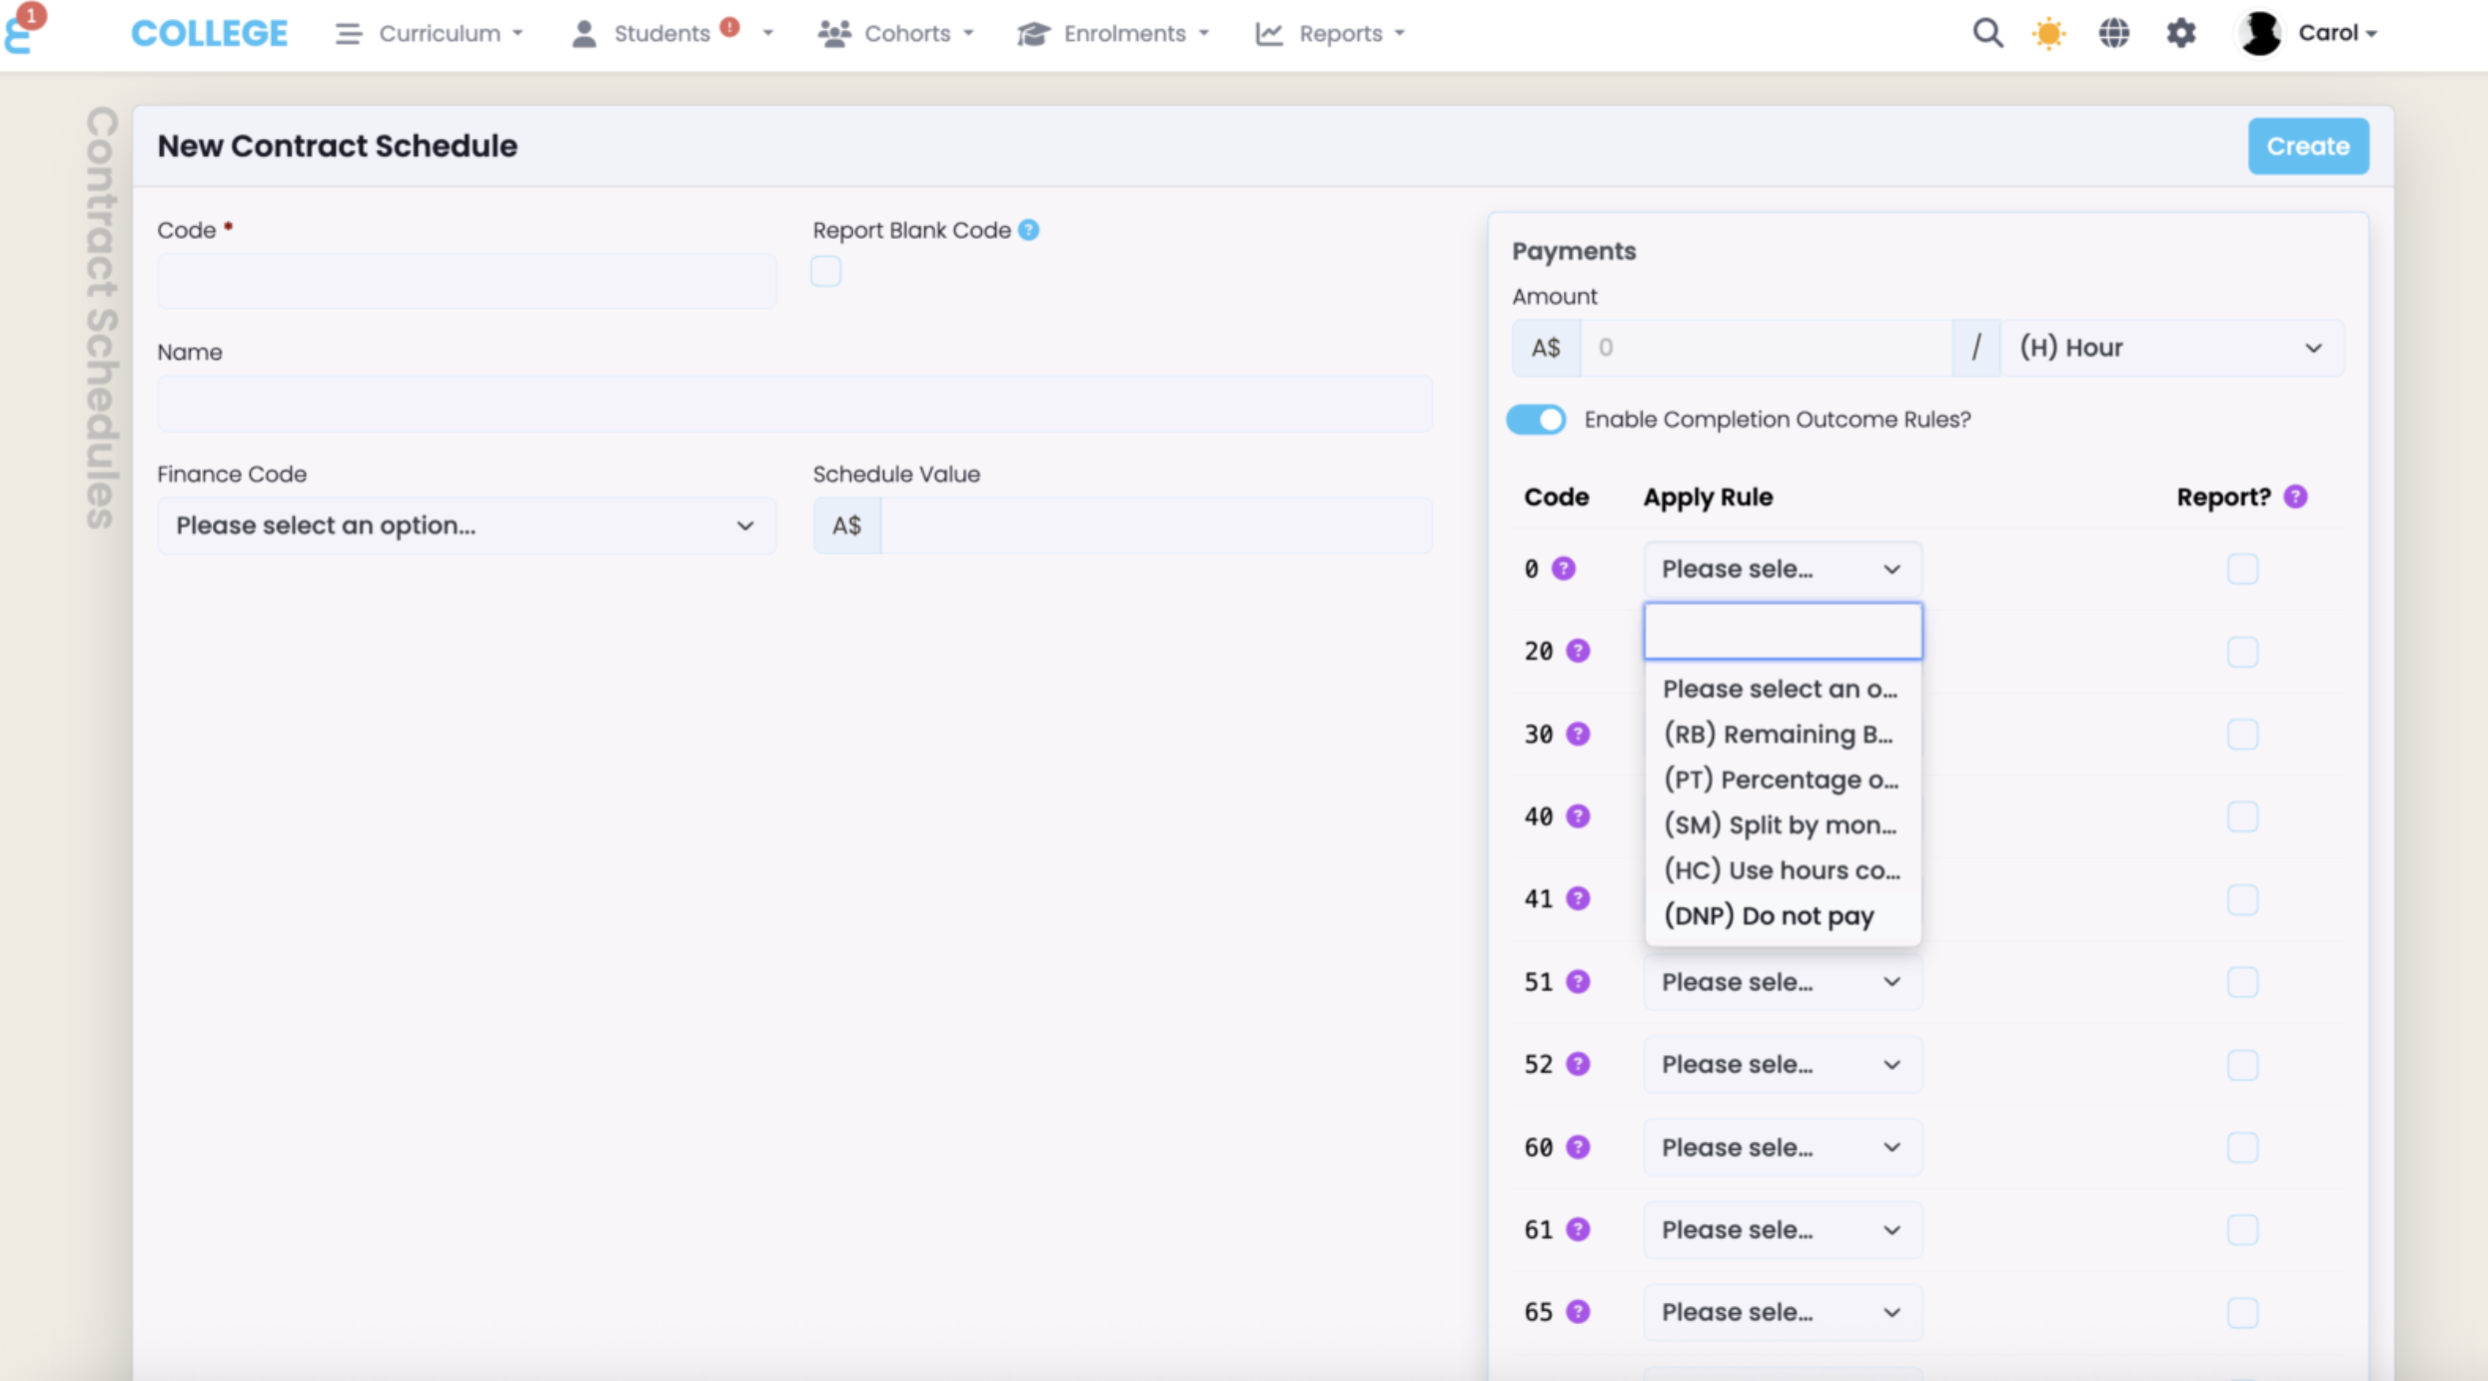The image size is (2488, 1381).
Task: Click the Create button
Action: click(x=2307, y=146)
